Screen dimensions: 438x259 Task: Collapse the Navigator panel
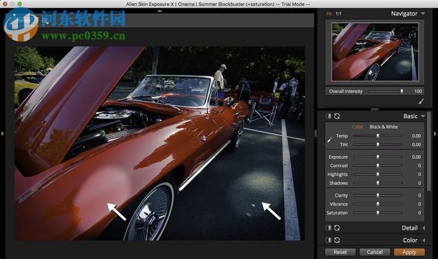[422, 14]
